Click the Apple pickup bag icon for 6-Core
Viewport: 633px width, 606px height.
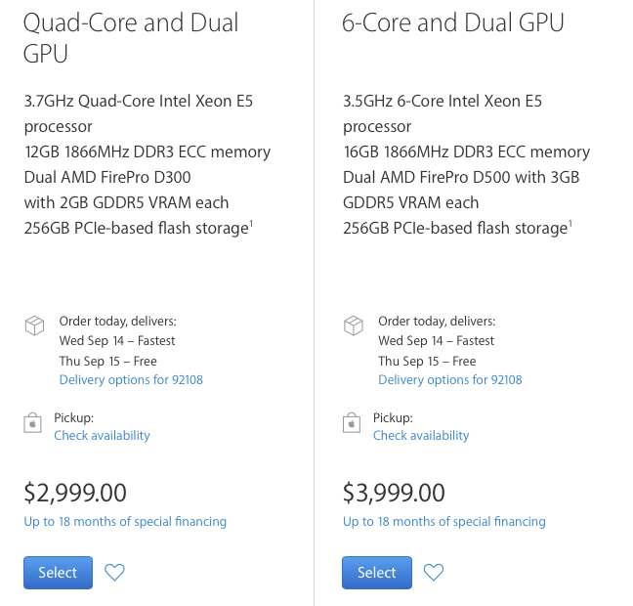[352, 422]
